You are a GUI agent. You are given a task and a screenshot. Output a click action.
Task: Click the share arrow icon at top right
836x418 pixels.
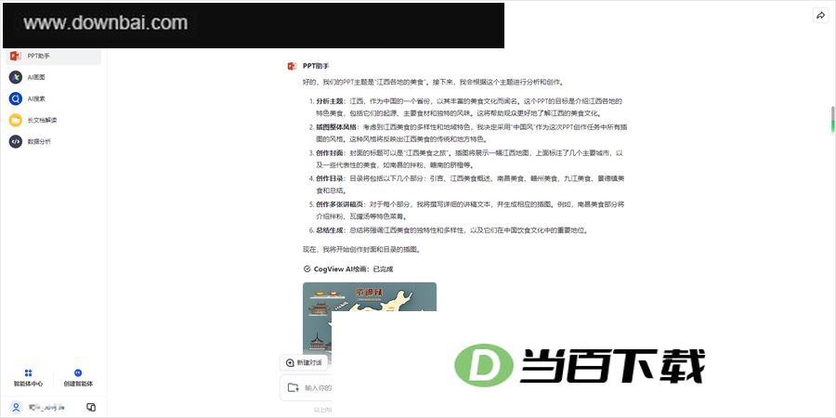pyautogui.click(x=820, y=16)
